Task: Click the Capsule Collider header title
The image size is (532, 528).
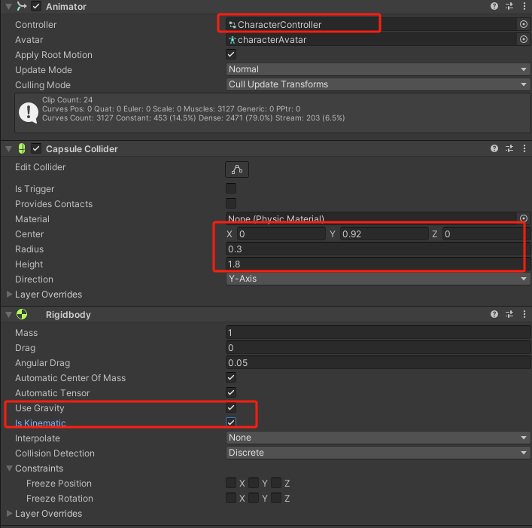Action: 82,148
